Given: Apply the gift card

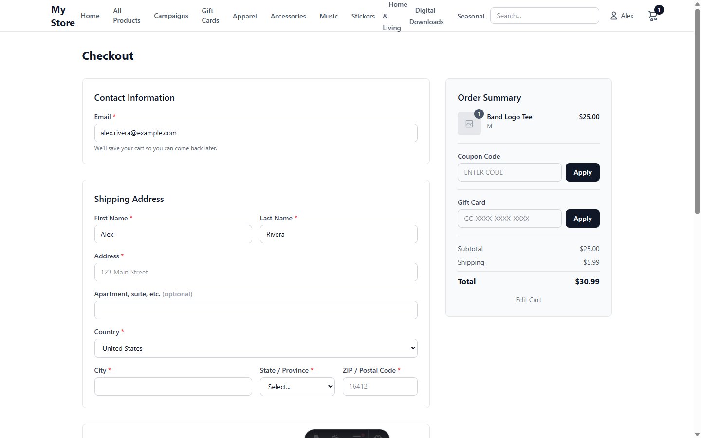Looking at the screenshot, I should tap(582, 219).
